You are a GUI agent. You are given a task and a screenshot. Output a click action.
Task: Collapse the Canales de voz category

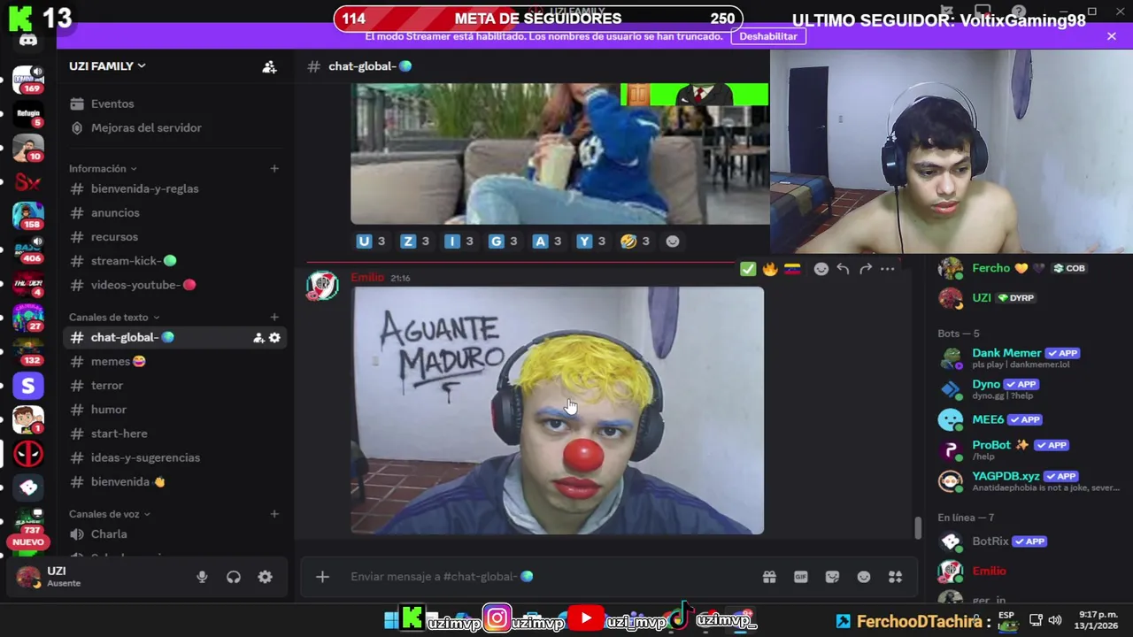(x=110, y=513)
